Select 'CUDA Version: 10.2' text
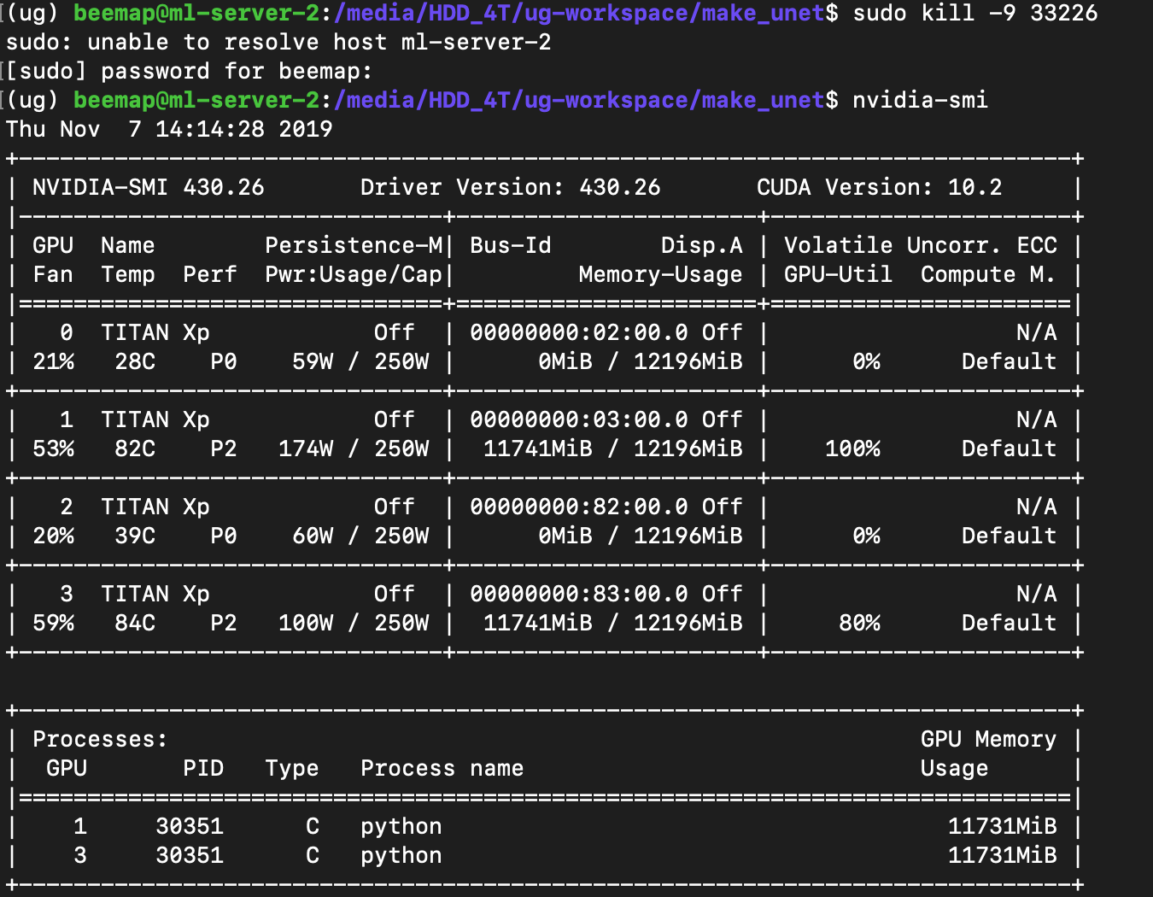 pyautogui.click(x=880, y=187)
